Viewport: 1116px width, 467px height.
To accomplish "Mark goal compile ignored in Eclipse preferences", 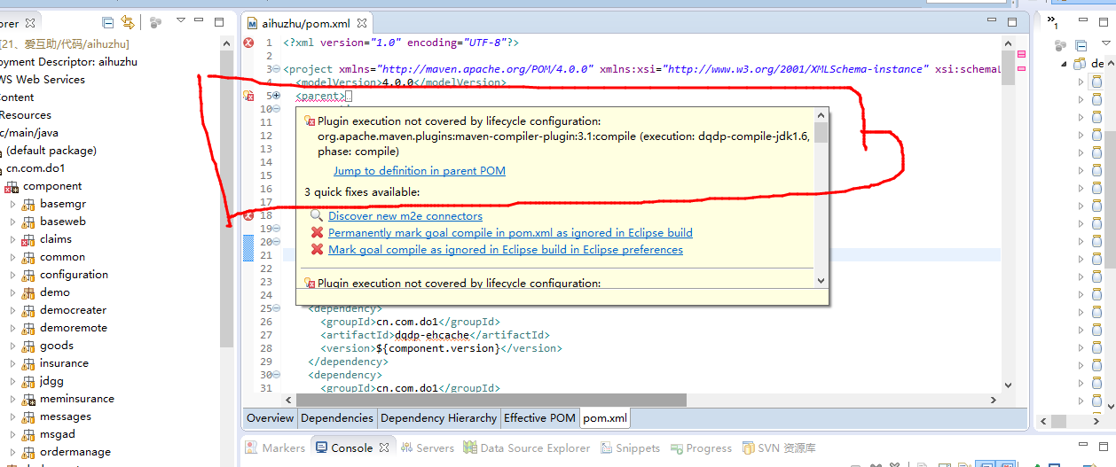I will [505, 249].
